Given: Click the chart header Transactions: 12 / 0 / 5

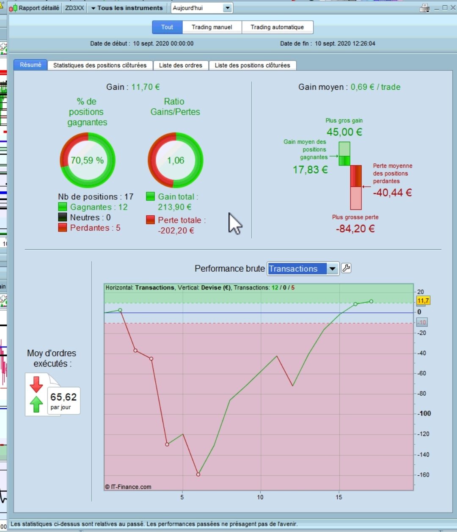Looking at the screenshot, I should (264, 287).
